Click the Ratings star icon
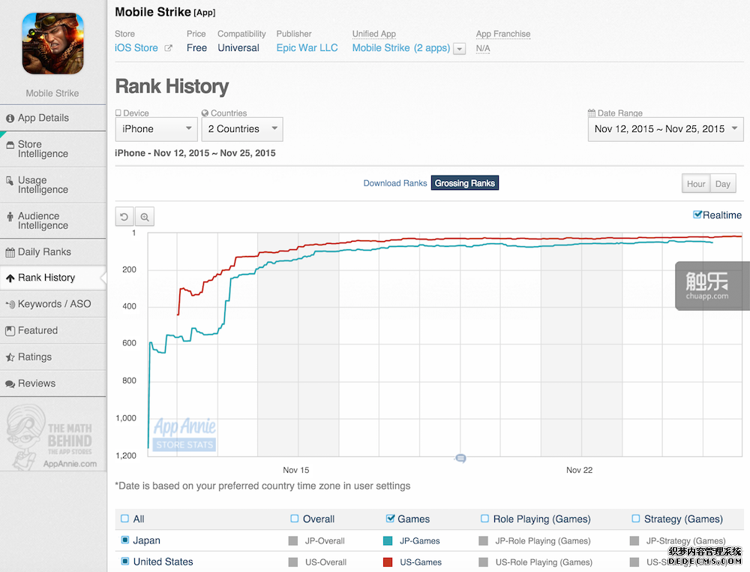The width and height of the screenshot is (750, 572). (x=10, y=357)
